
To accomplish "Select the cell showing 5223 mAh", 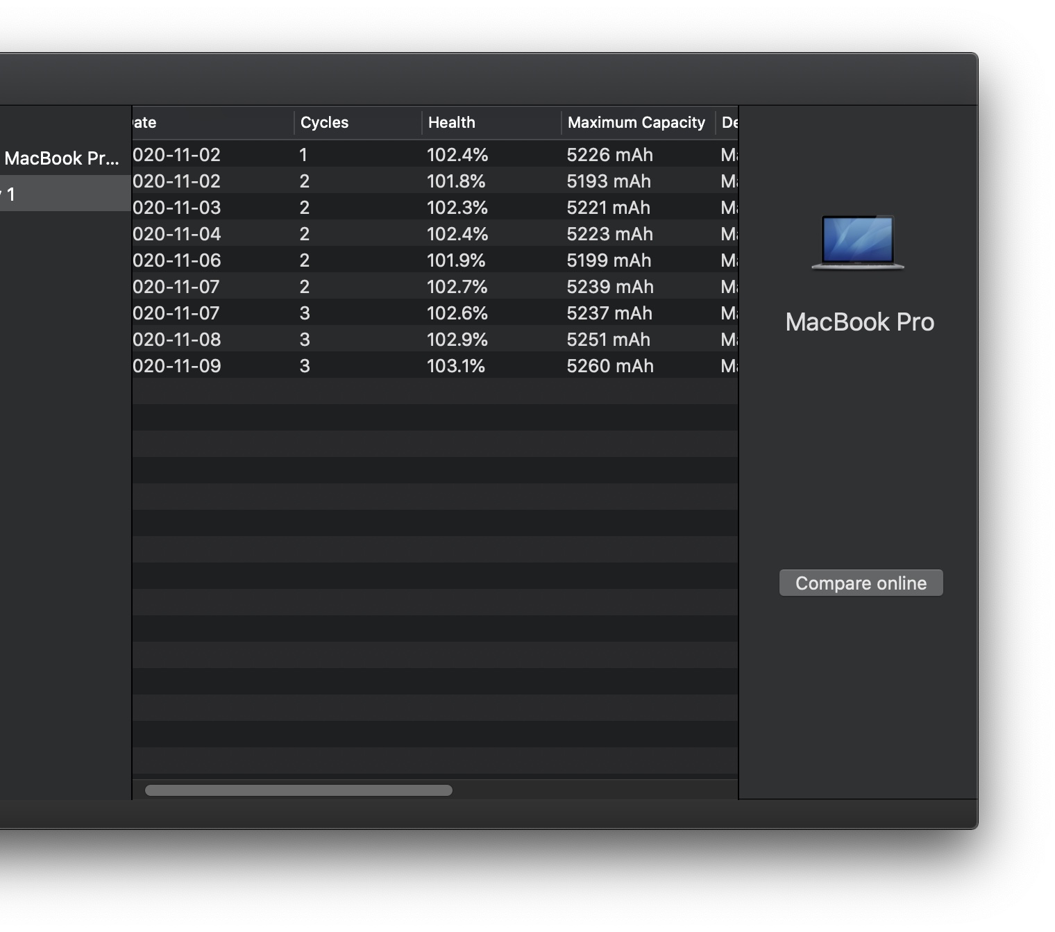I will click(x=609, y=234).
